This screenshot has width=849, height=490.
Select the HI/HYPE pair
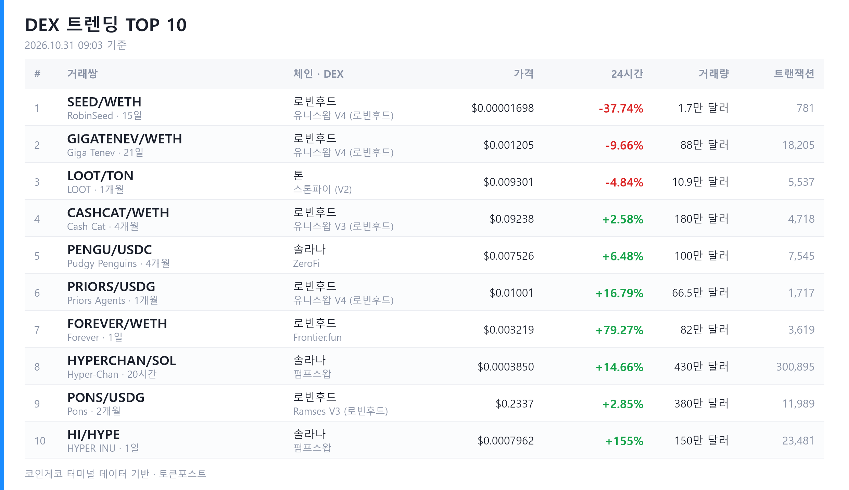pyautogui.click(x=93, y=435)
